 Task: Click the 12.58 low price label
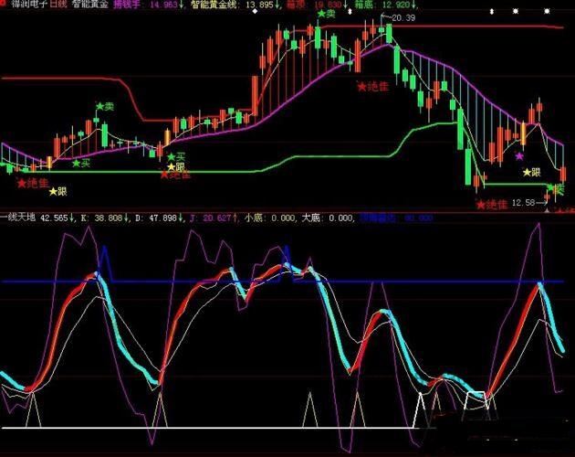523,202
